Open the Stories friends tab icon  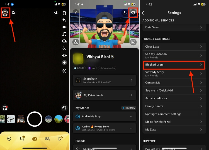tap(47, 139)
